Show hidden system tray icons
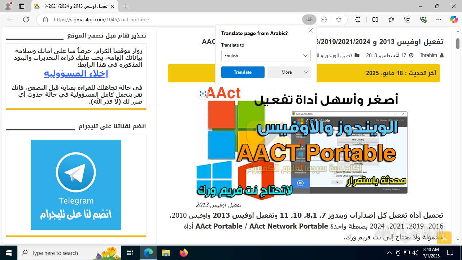The image size is (462, 260). click(389, 253)
